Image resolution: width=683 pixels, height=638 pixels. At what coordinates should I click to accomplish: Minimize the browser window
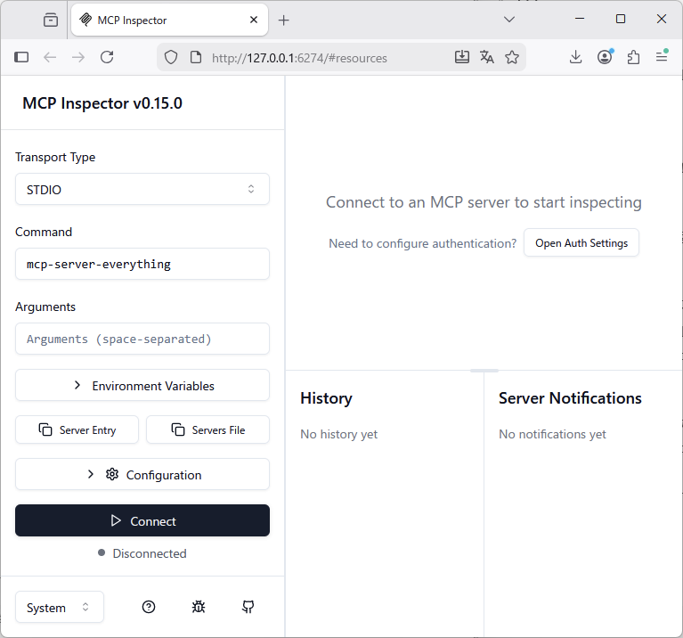pyautogui.click(x=580, y=19)
